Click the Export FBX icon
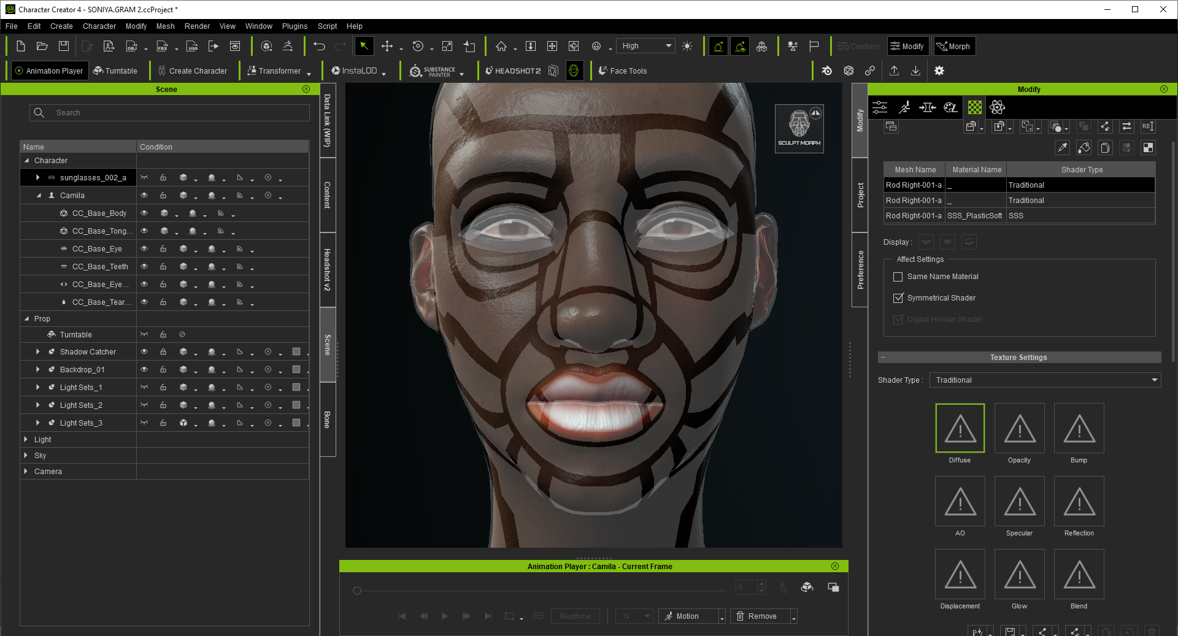Viewport: 1178px width, 636px height. (163, 46)
